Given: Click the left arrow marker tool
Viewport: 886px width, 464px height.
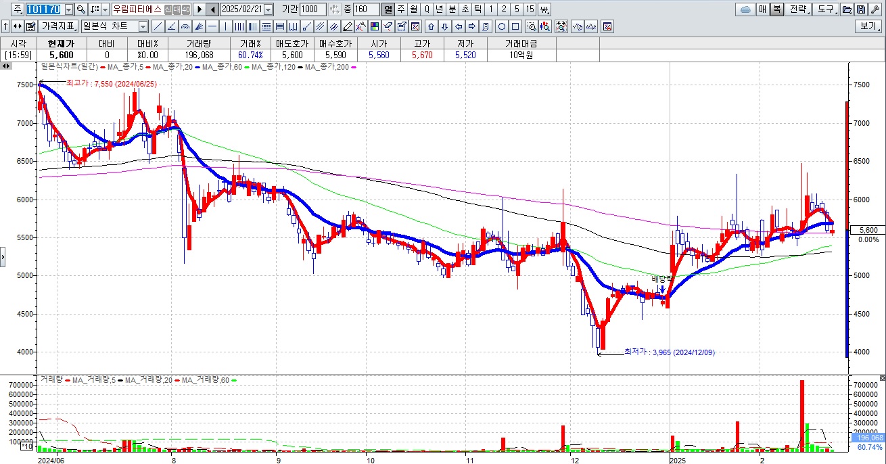Looking at the screenshot, I should coord(458,26).
